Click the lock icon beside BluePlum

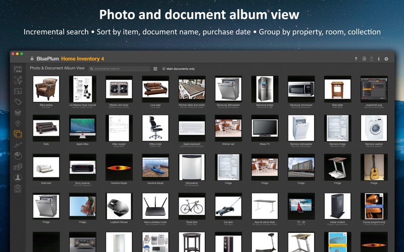coord(32,58)
